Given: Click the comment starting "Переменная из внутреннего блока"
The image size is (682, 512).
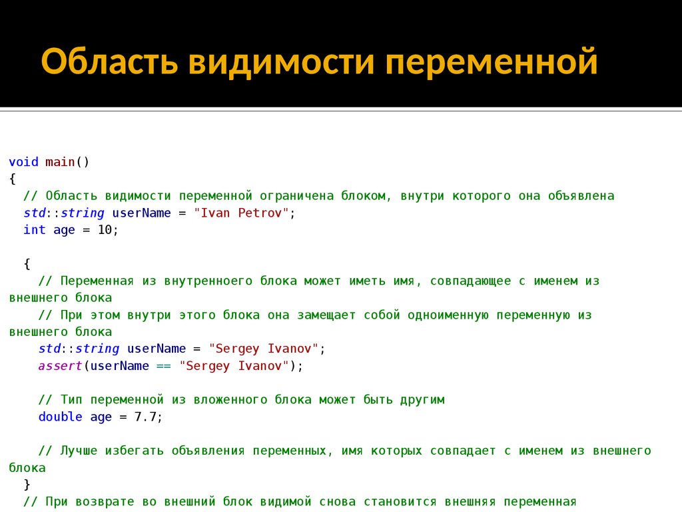Looking at the screenshot, I should (318, 281).
